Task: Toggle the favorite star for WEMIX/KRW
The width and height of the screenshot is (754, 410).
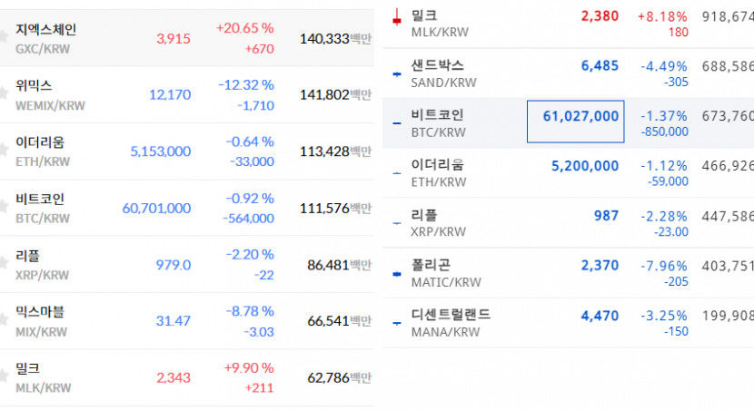Action: tap(4, 93)
